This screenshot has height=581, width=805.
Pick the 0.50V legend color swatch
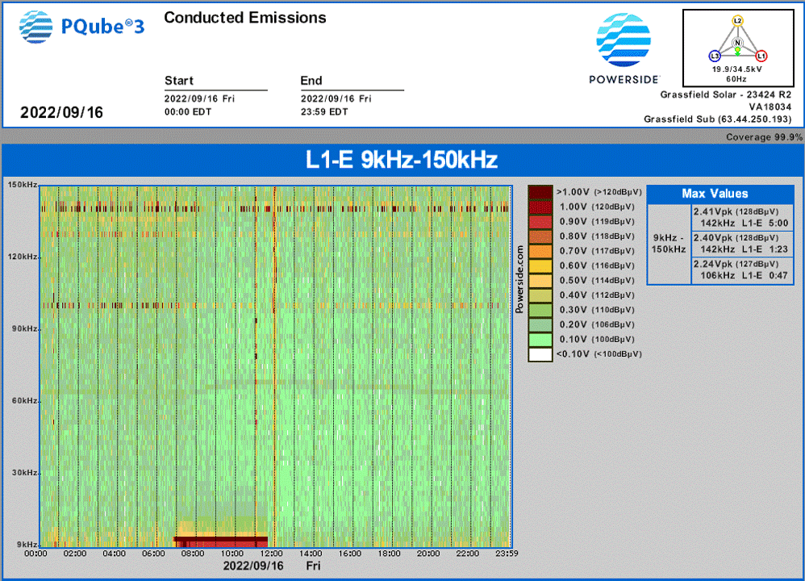540,280
